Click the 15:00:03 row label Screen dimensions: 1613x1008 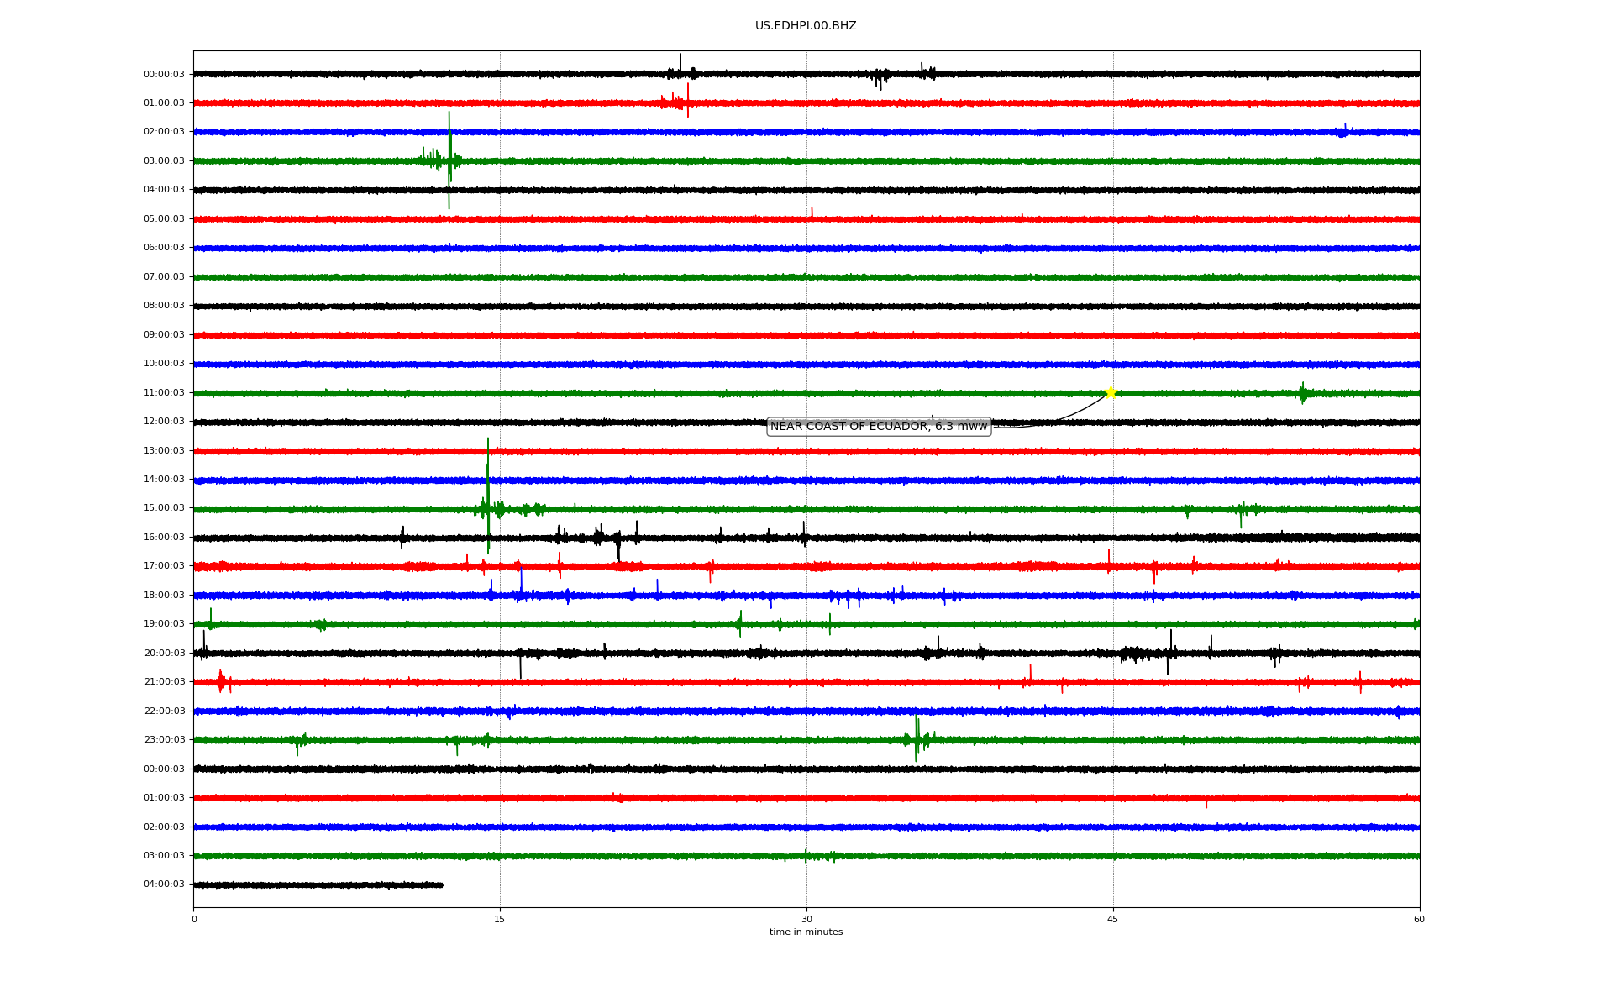click(164, 508)
